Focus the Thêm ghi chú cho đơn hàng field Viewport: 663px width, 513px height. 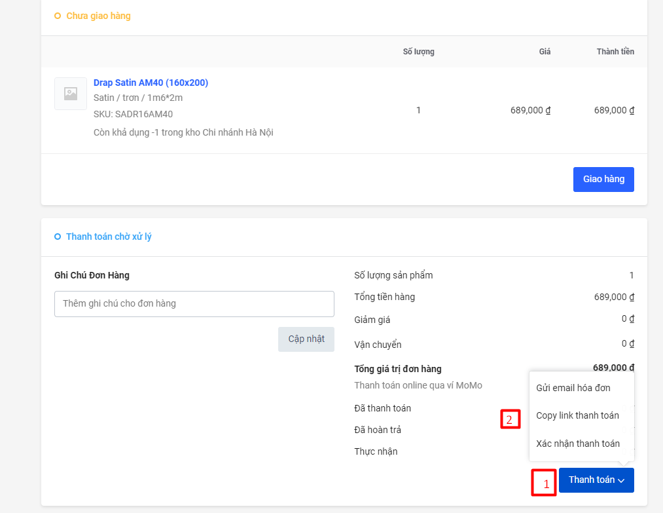click(x=194, y=304)
